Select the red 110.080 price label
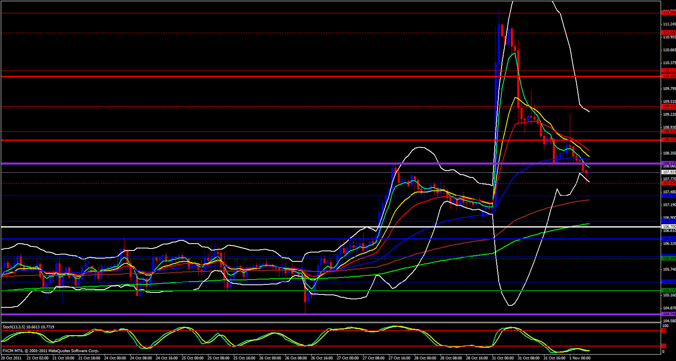The image size is (676, 361). (669, 76)
